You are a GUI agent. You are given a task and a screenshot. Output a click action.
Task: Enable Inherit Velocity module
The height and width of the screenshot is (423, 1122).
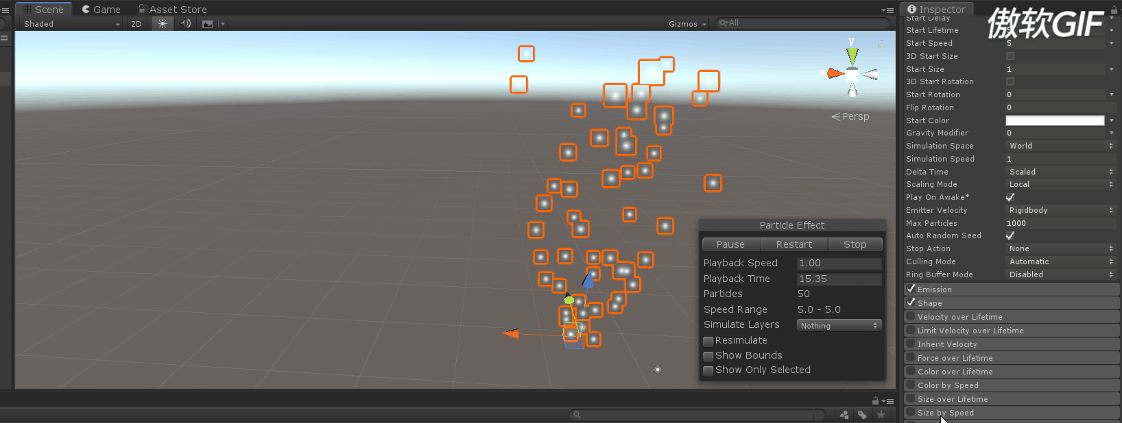tap(911, 344)
